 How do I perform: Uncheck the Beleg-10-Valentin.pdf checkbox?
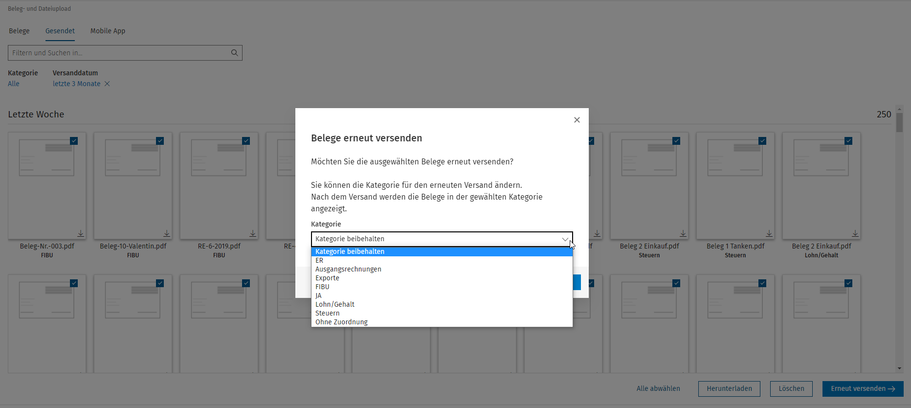[x=160, y=141]
